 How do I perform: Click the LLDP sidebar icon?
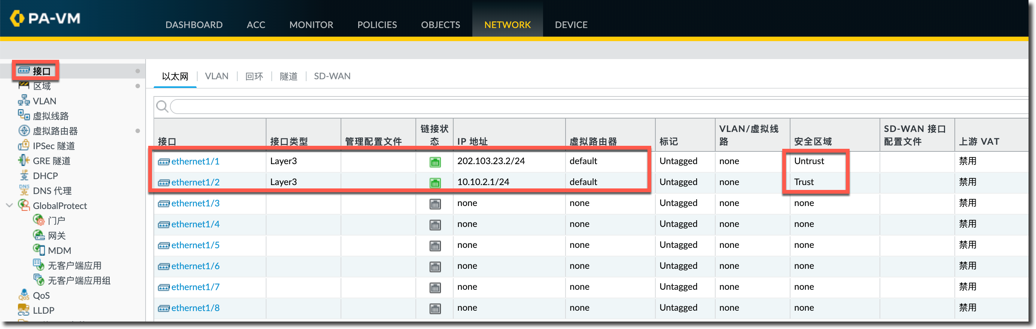24,310
